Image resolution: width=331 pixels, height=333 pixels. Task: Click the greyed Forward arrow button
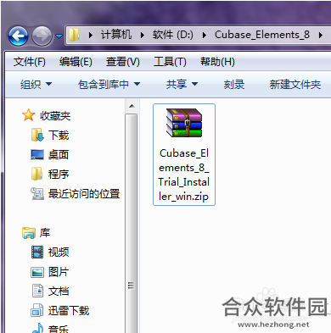click(x=42, y=36)
